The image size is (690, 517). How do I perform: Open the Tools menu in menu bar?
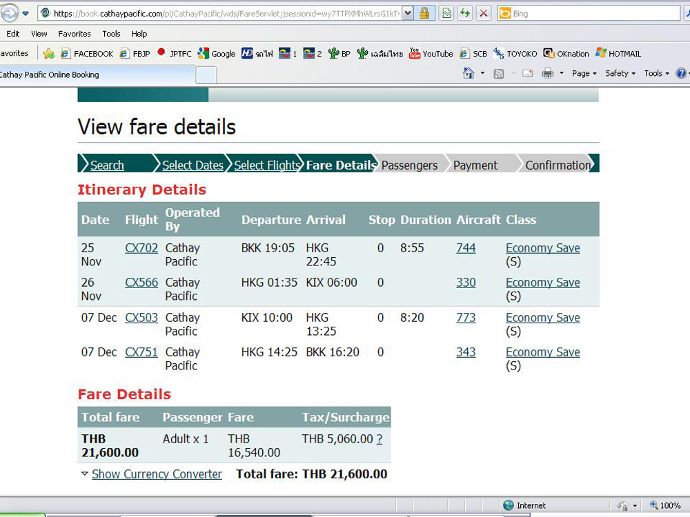tap(111, 34)
